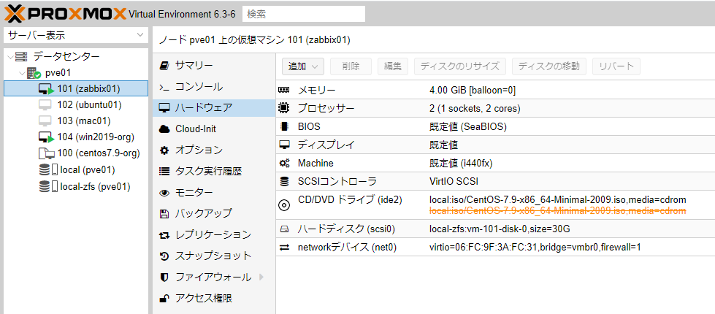Open the バックアップ tab
This screenshot has height=314, width=715.
[x=214, y=213]
